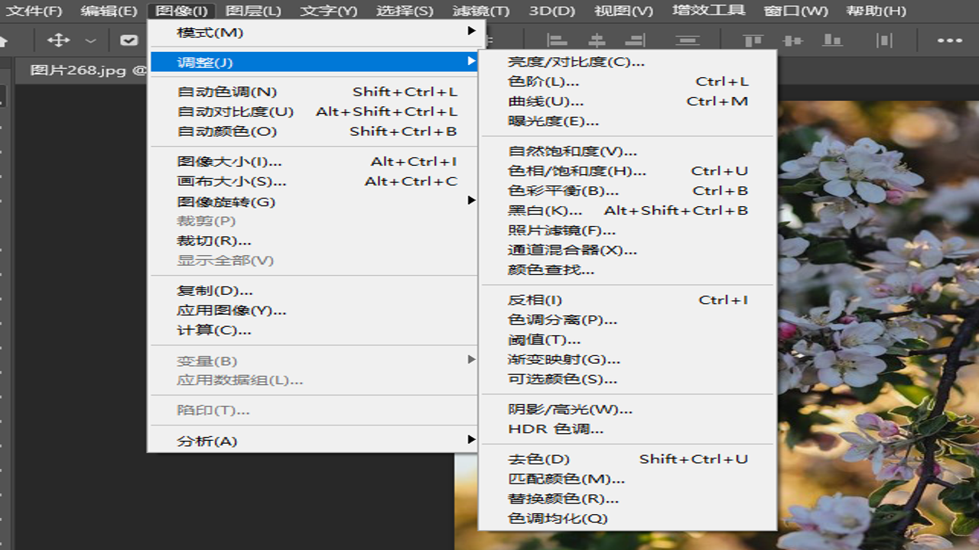
Task: Open the three-dots more options button
Action: click(x=950, y=40)
